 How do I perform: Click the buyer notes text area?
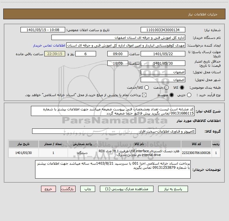pos(113,169)
